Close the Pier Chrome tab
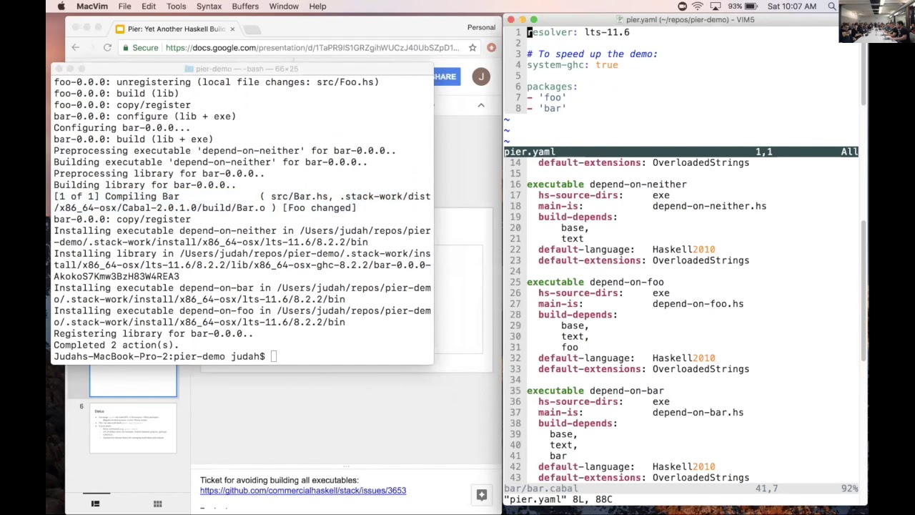The image size is (915, 515). coord(232,29)
